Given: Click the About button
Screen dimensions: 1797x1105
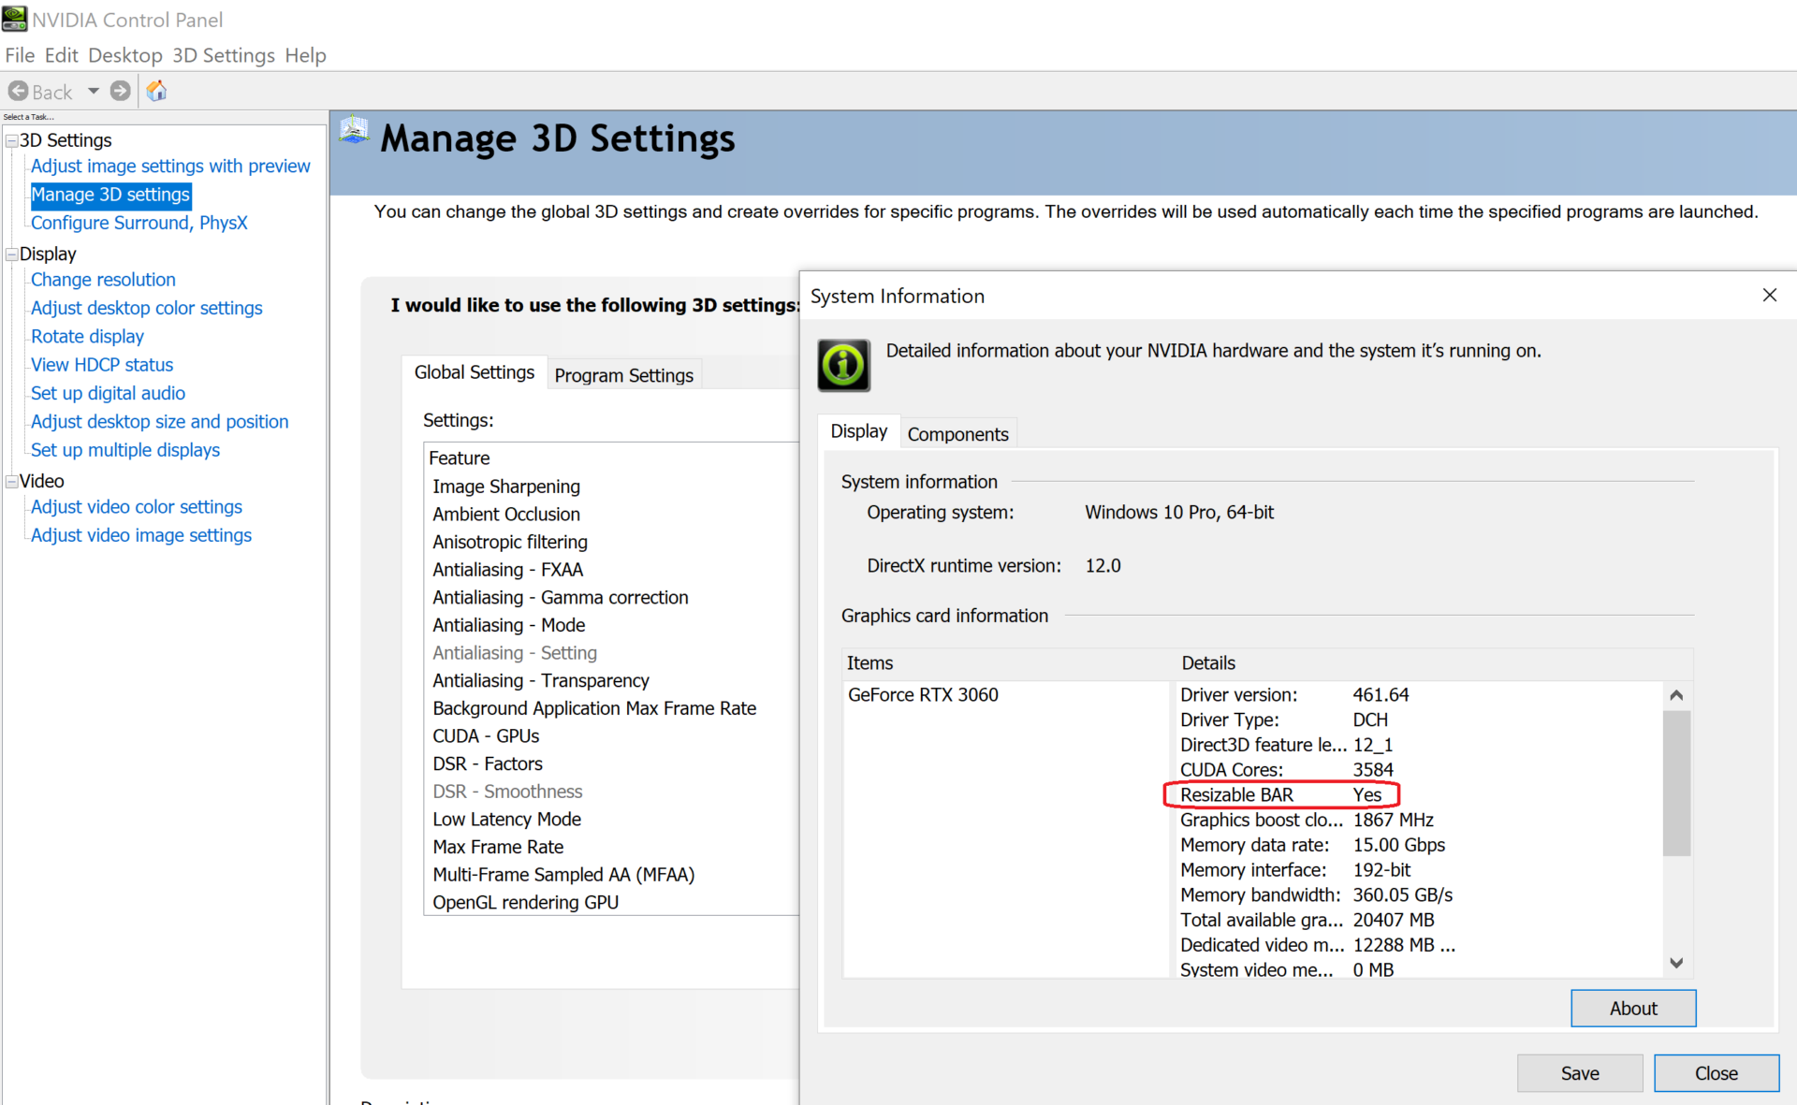Looking at the screenshot, I should coord(1632,1009).
